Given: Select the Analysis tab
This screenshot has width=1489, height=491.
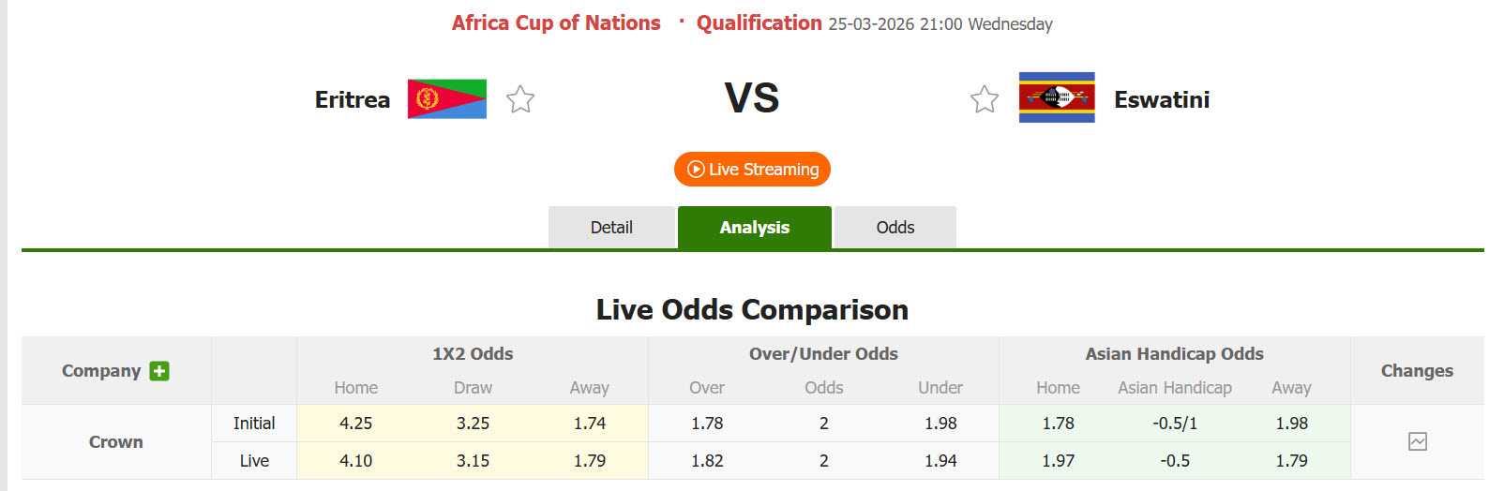Looking at the screenshot, I should (755, 228).
